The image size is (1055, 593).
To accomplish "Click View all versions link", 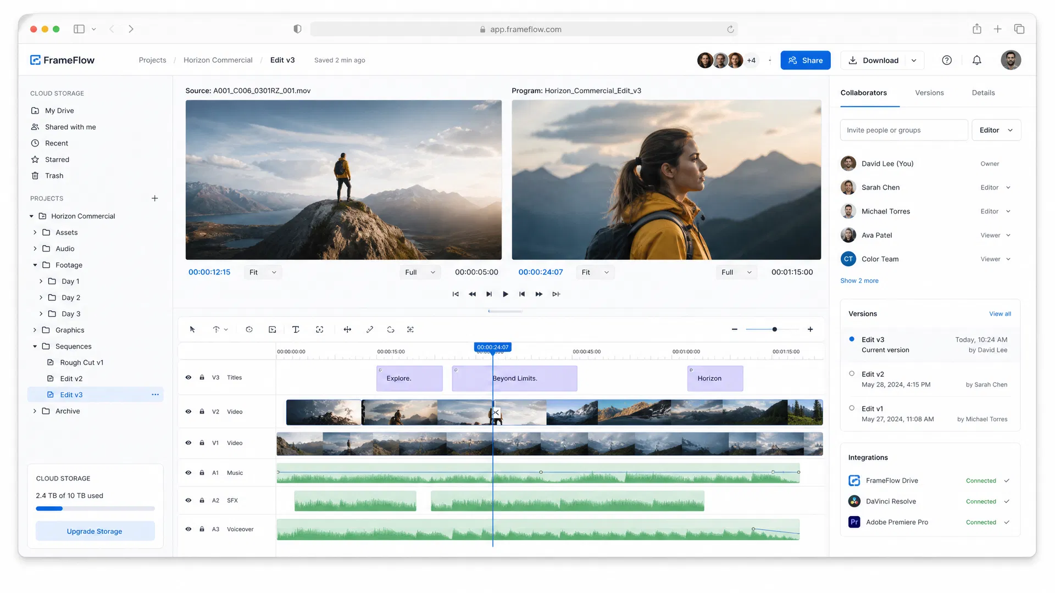I will (x=1000, y=314).
